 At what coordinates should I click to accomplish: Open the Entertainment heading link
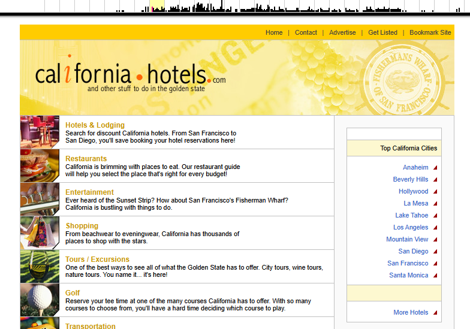pyautogui.click(x=89, y=192)
